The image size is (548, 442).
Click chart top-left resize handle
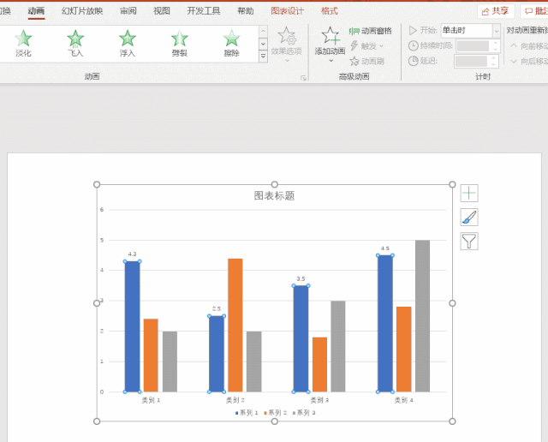(97, 184)
